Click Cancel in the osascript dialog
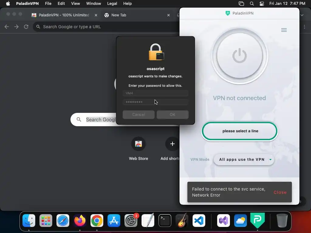 pyautogui.click(x=138, y=114)
